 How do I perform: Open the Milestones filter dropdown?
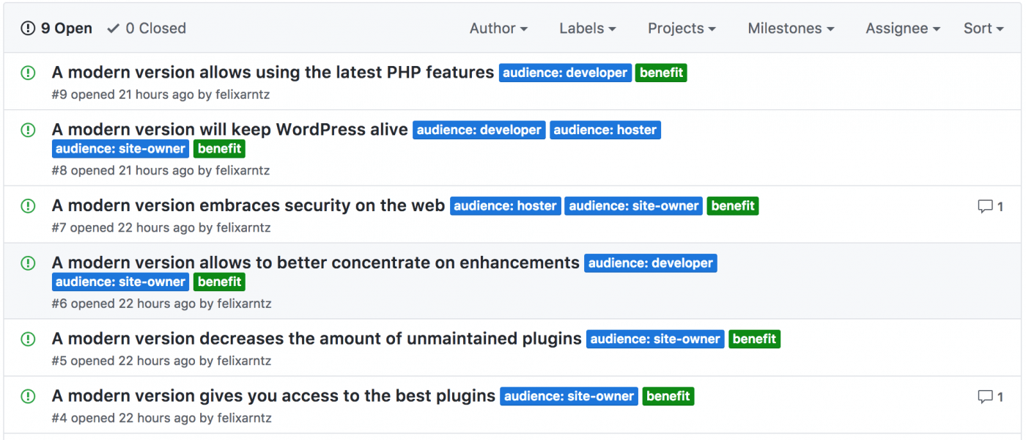791,29
